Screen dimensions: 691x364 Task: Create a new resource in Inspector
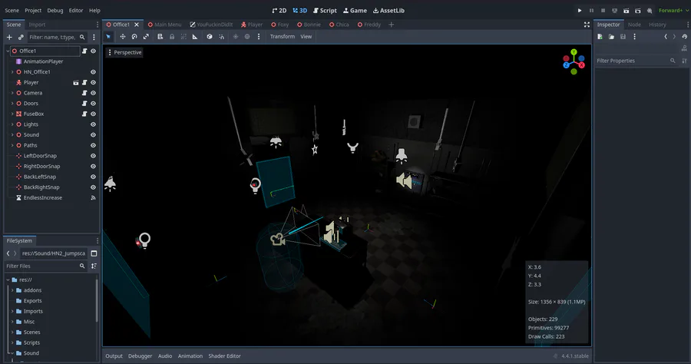(600, 37)
